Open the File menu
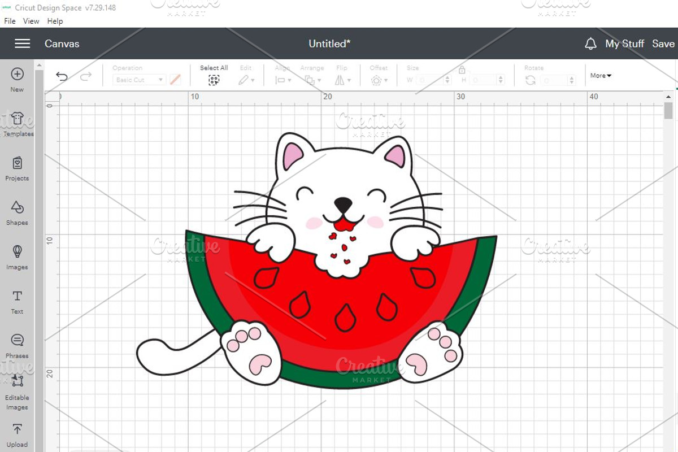The width and height of the screenshot is (678, 452). (10, 21)
